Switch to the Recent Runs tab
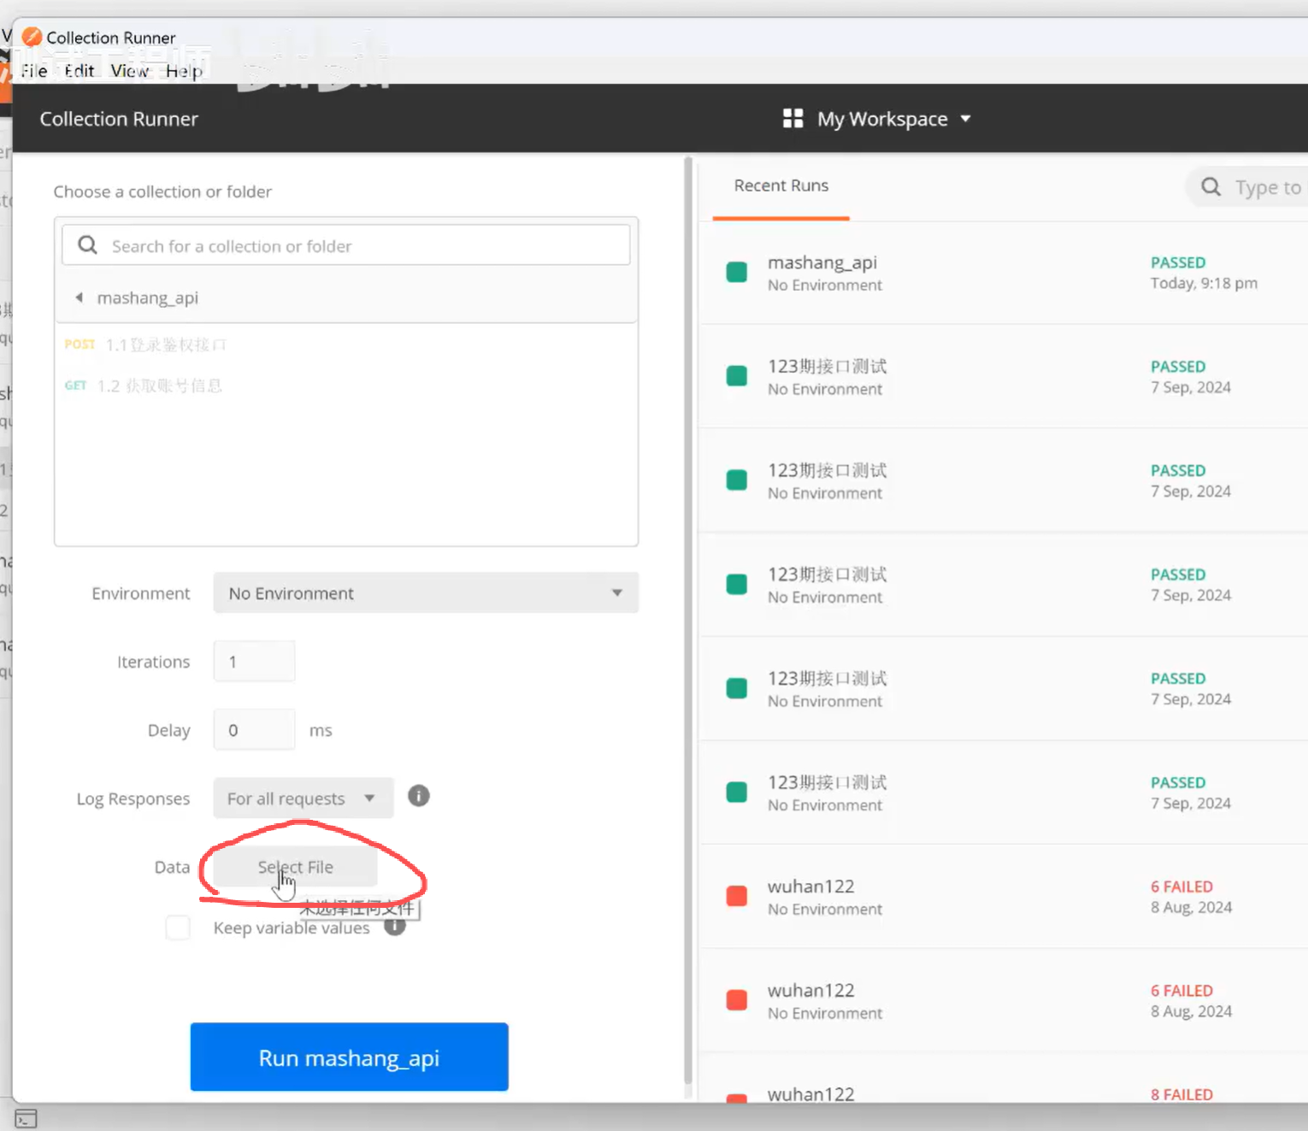The image size is (1308, 1131). point(781,186)
